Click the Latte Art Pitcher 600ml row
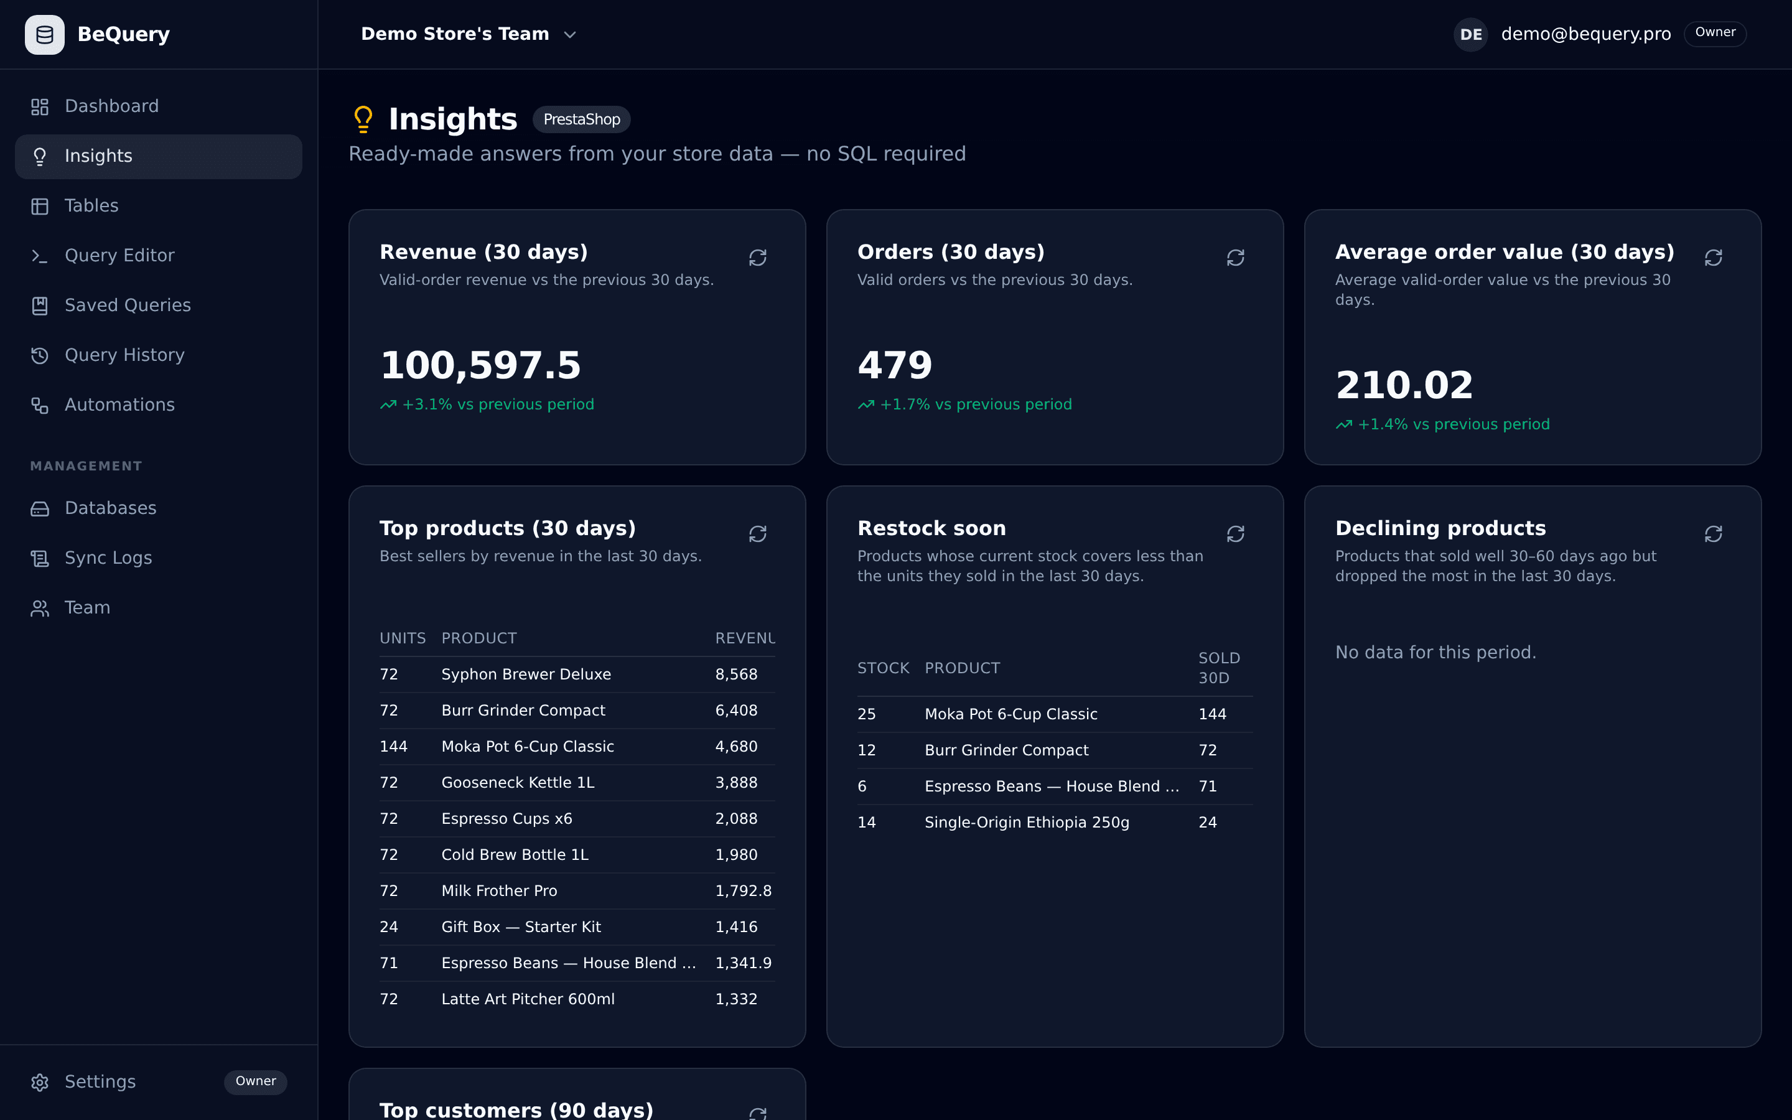 [577, 999]
